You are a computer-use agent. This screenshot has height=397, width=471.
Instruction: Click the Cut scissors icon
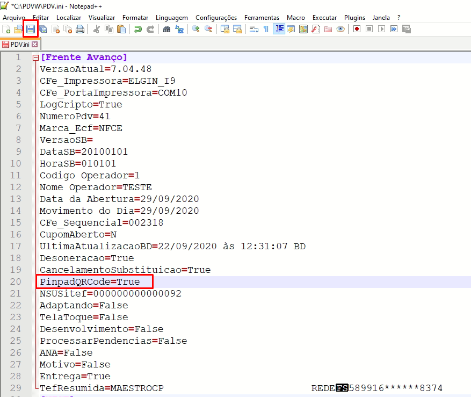97,29
